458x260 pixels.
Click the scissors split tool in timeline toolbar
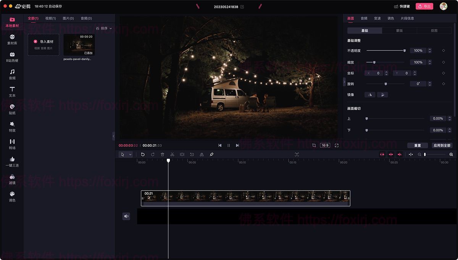(x=172, y=155)
